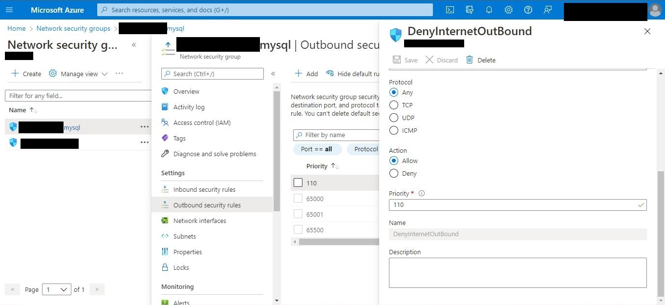Hide default rules toggle button
The width and height of the screenshot is (665, 305).
[x=353, y=74]
